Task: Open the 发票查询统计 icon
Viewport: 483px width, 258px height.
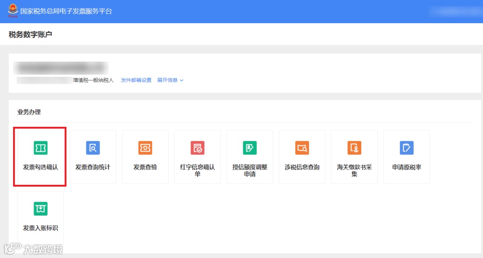Action: pyautogui.click(x=93, y=148)
